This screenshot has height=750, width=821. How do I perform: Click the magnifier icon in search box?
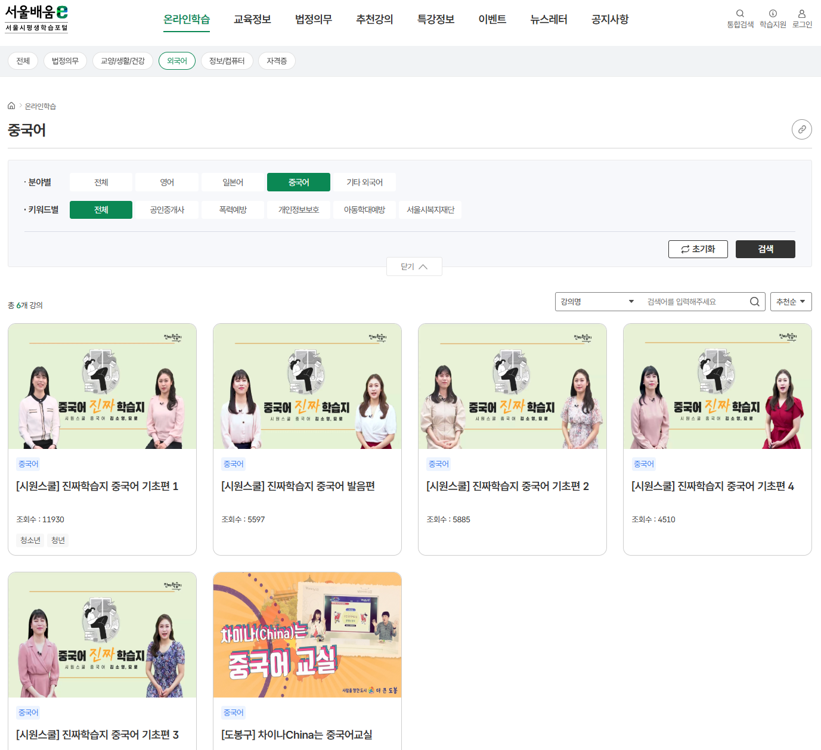pos(754,302)
